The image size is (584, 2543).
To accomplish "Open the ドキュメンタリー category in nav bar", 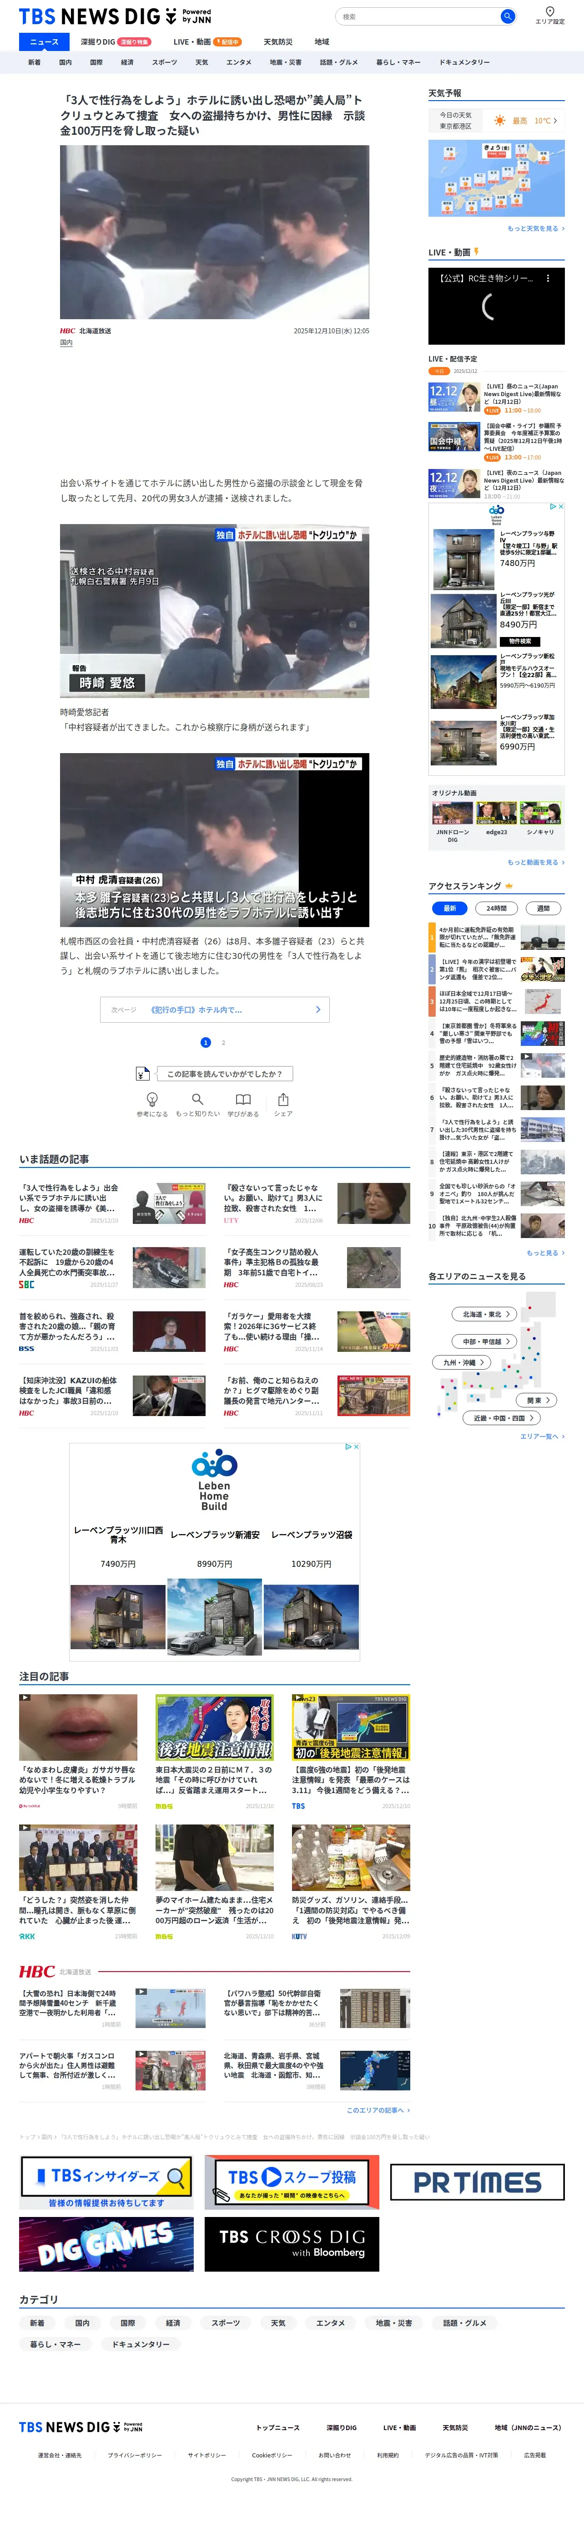I will tap(465, 62).
